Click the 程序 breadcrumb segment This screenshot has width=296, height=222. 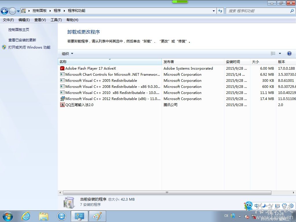(57, 11)
